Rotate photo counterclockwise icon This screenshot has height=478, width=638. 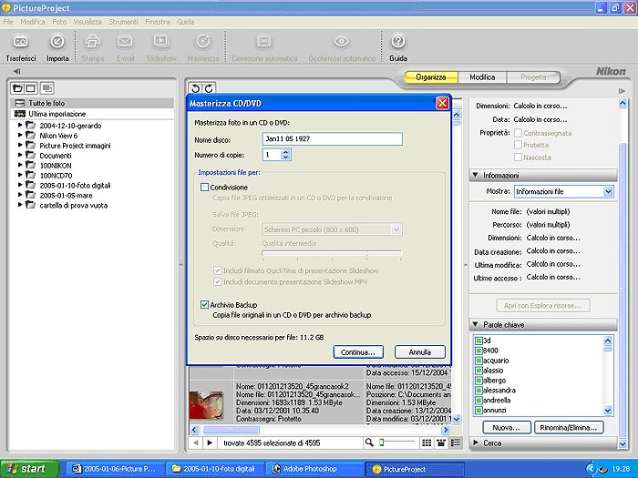195,88
